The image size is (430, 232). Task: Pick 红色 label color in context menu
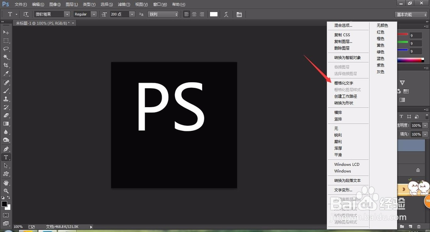point(381,32)
